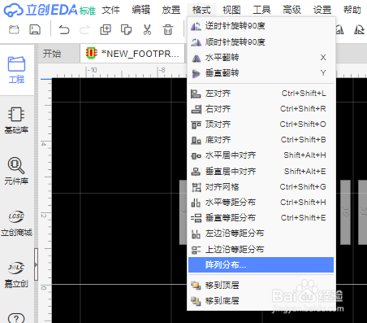This screenshot has height=323, width=367.
Task: Open the 编辑 menu
Action: coord(140,11)
